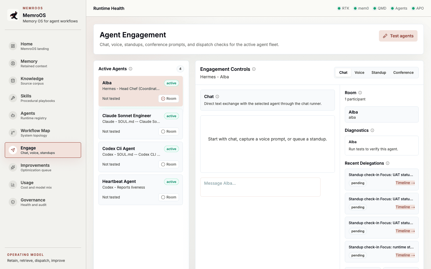The height and width of the screenshot is (269, 431).
Task: Switch to the Conference tab
Action: (x=403, y=73)
